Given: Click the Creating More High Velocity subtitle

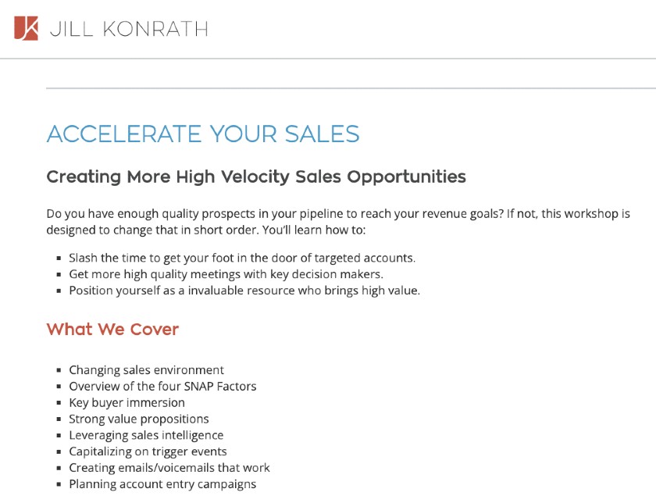Looking at the screenshot, I should click(256, 177).
